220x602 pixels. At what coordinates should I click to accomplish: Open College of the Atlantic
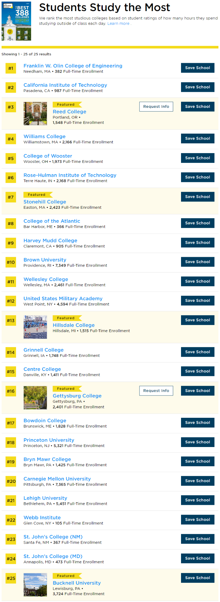(x=52, y=221)
